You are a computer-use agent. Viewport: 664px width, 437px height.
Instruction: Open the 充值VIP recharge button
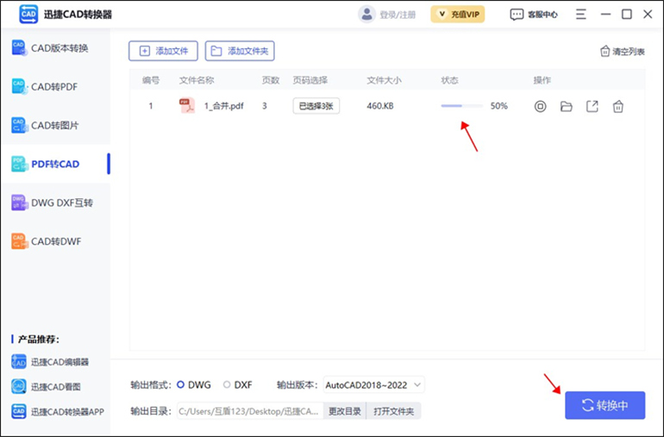coord(458,15)
